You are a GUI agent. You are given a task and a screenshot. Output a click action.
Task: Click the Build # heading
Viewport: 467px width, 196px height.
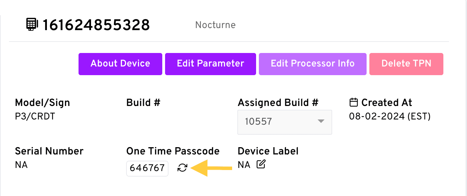pos(143,103)
